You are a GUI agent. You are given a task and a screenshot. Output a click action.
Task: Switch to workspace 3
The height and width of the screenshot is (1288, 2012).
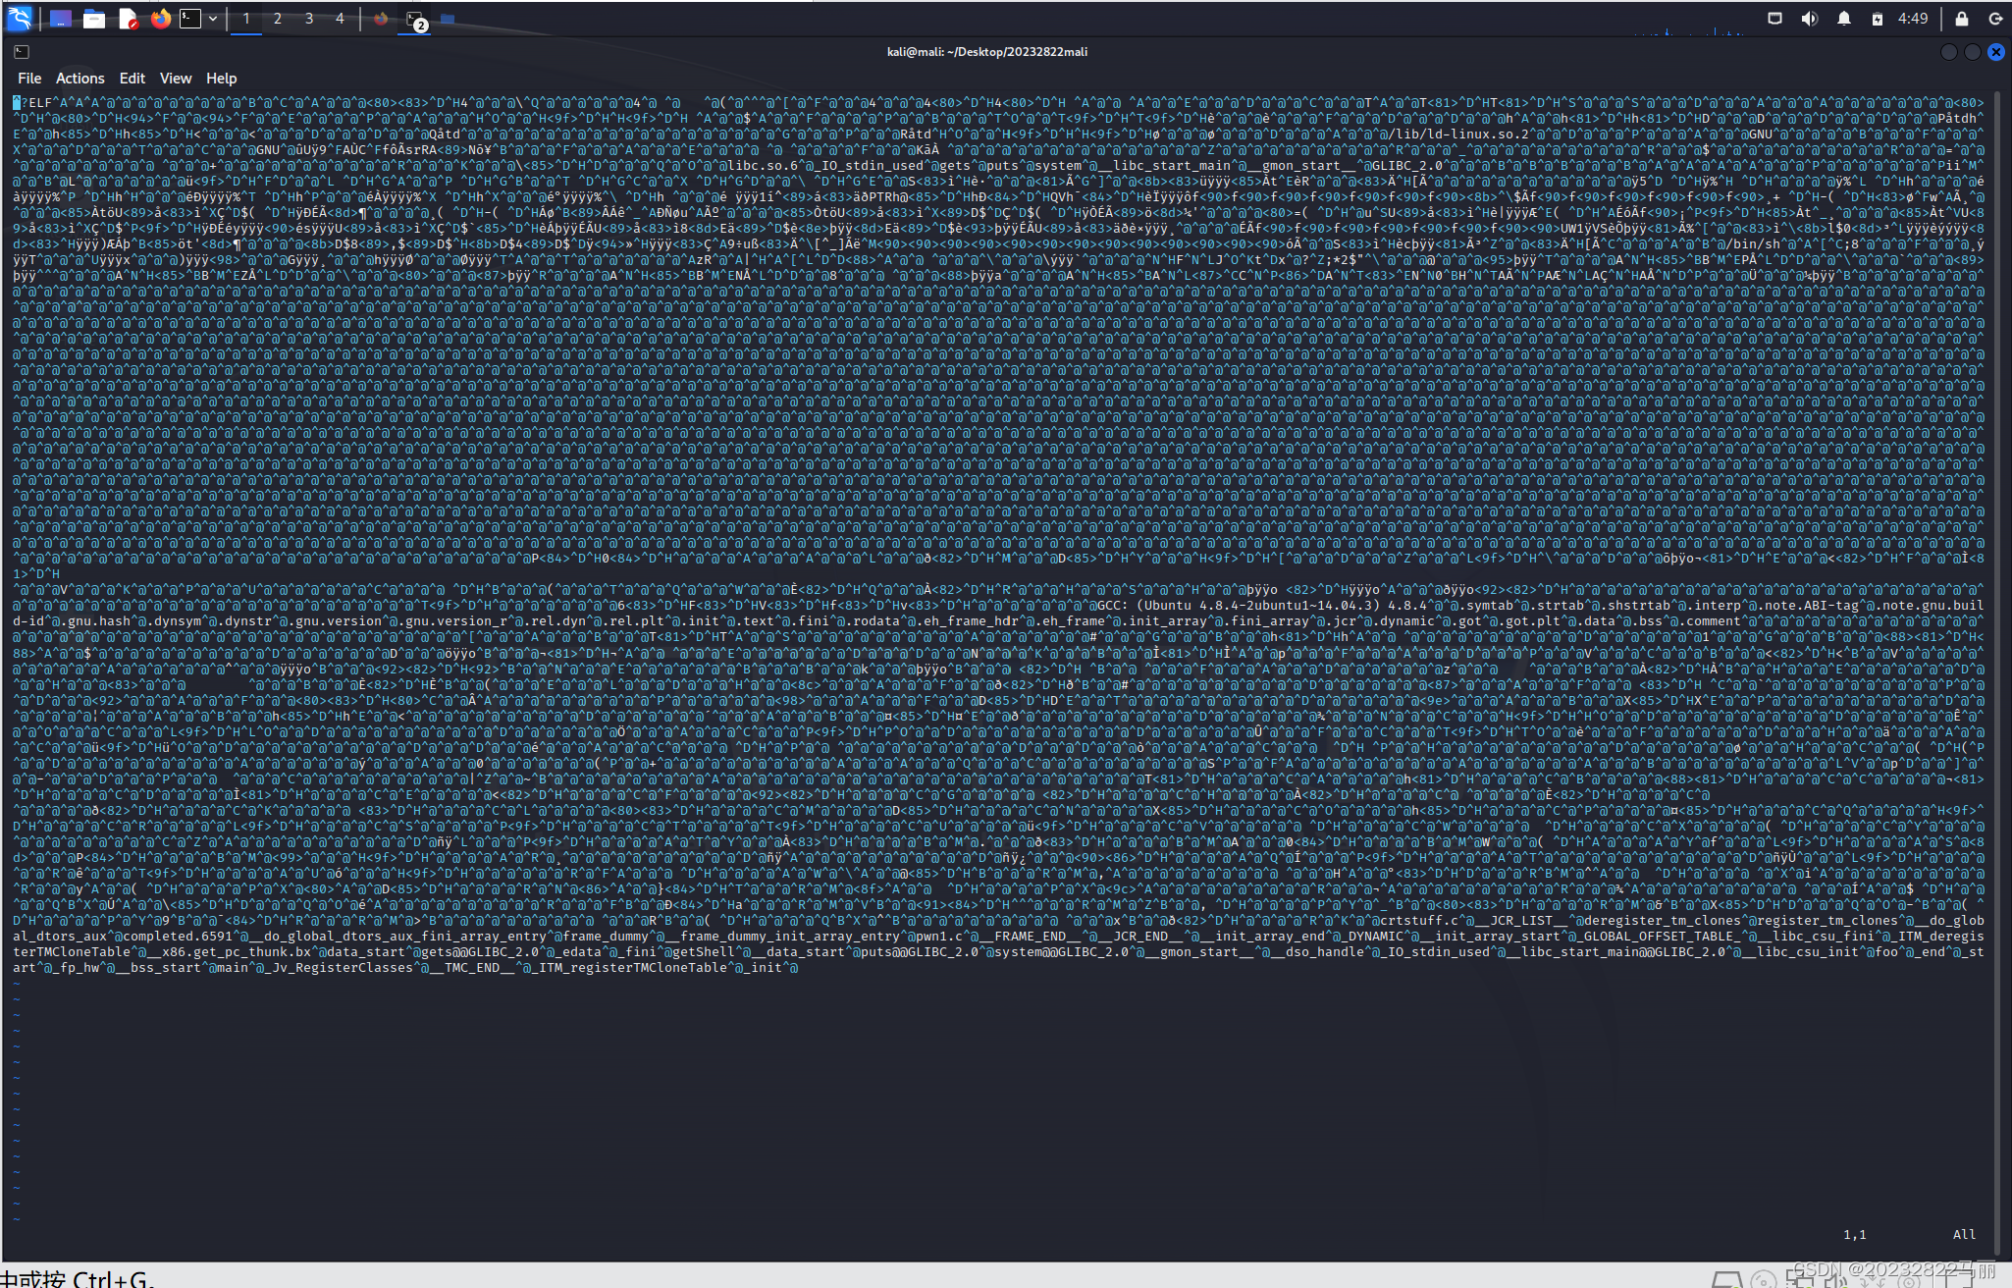(309, 18)
